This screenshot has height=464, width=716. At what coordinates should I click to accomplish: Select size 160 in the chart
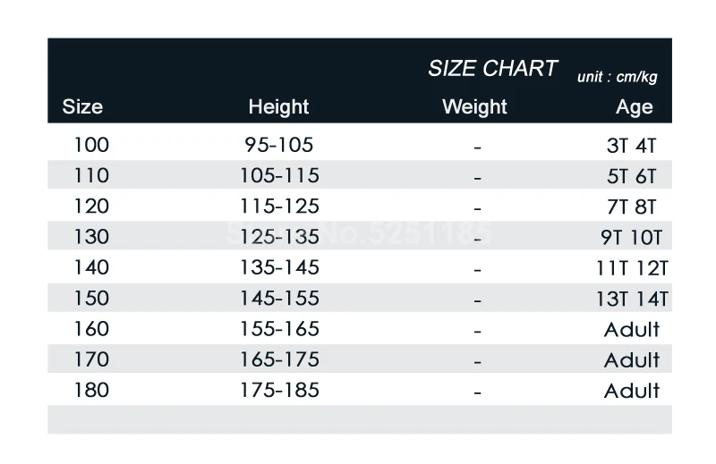(91, 329)
